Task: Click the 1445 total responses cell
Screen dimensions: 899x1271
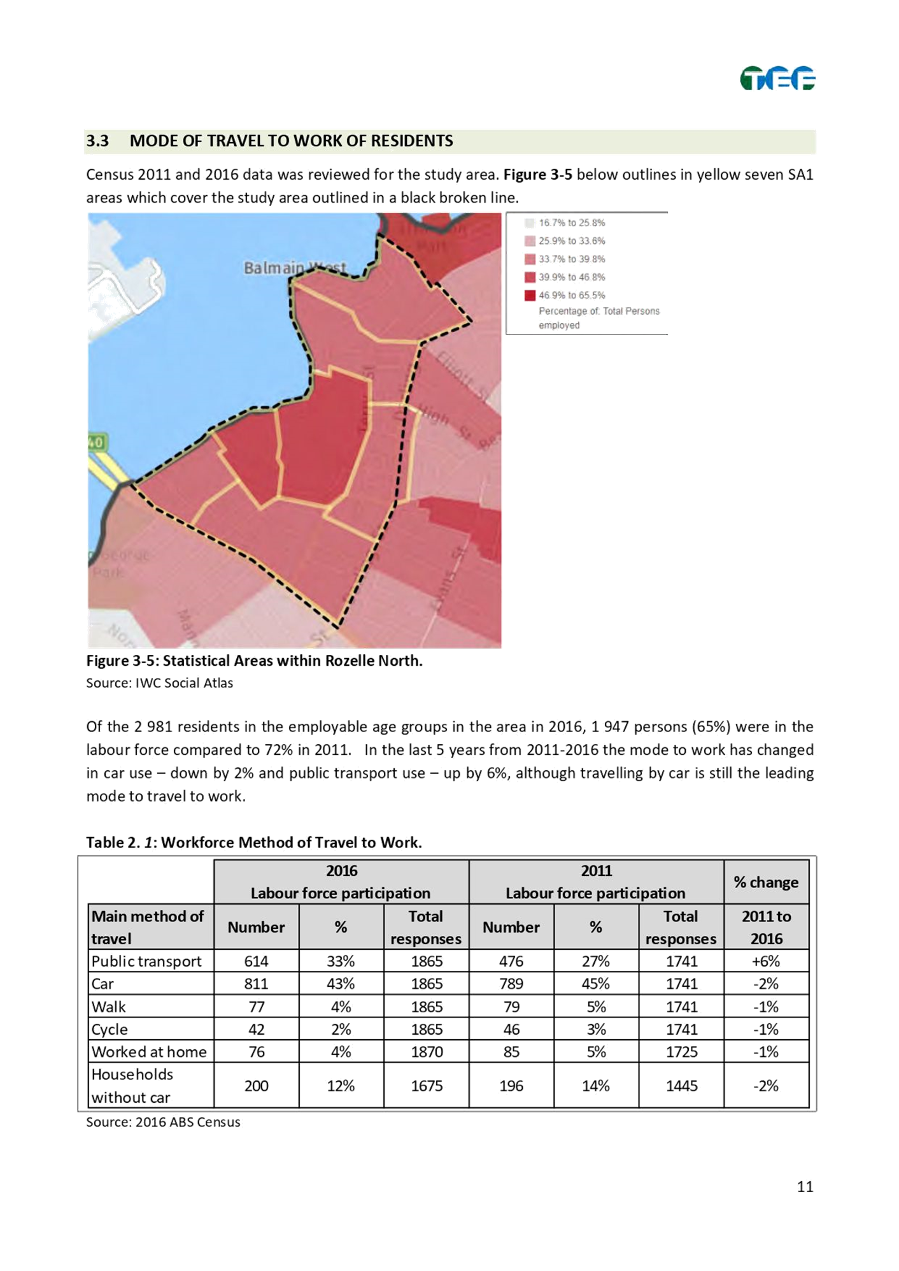Action: tap(681, 1086)
